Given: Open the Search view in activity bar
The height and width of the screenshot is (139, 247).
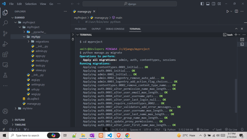Looking at the screenshot, I should tap(5, 23).
